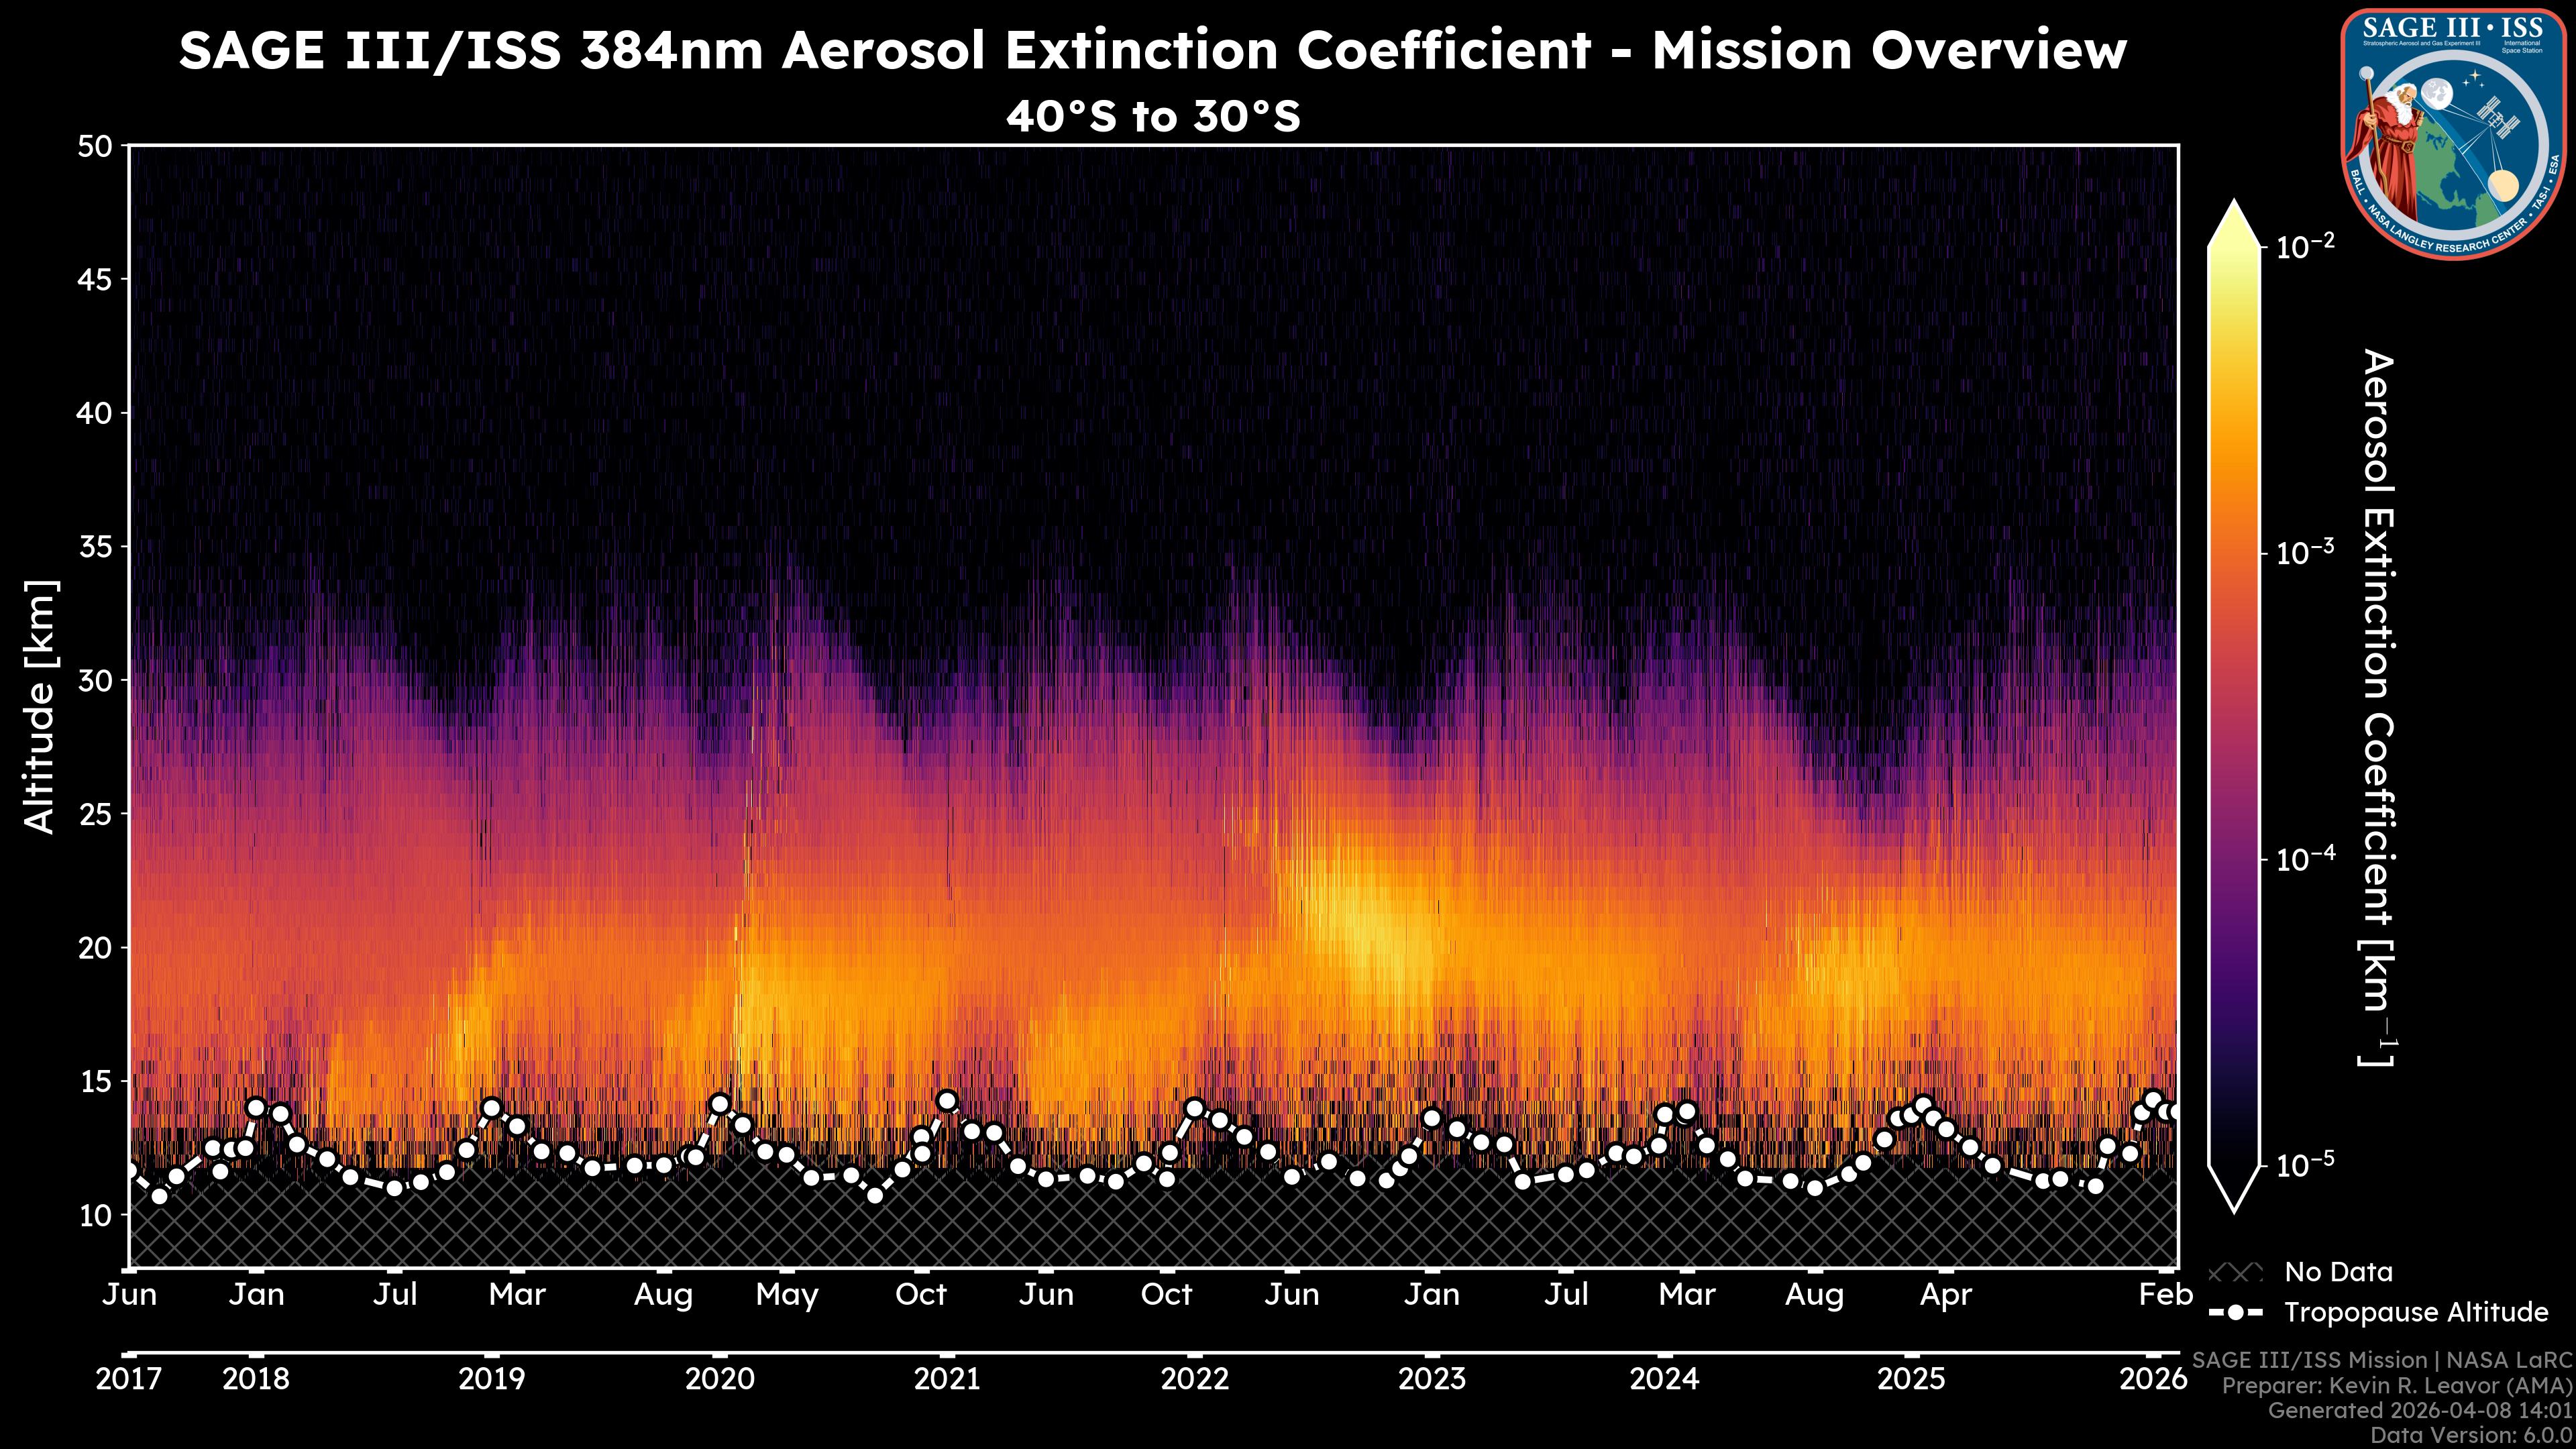Click the Data Version 6.0.0 text

pos(2472,1435)
